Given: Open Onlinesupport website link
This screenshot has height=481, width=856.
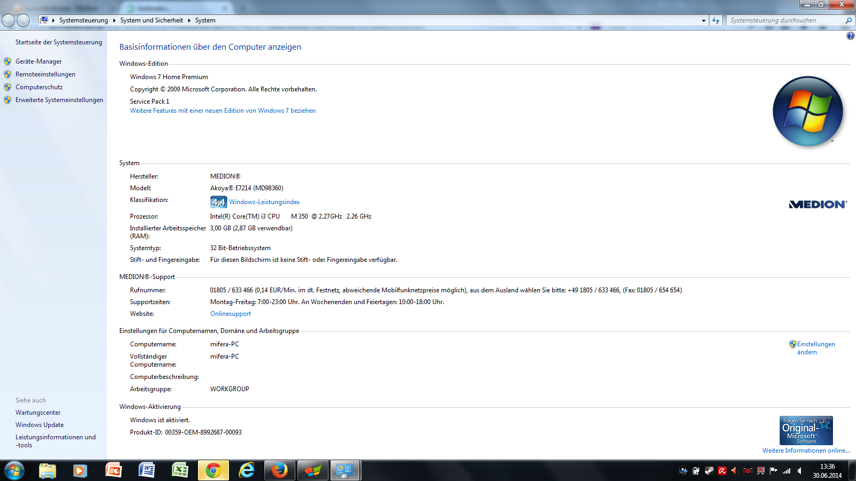Looking at the screenshot, I should coord(231,314).
